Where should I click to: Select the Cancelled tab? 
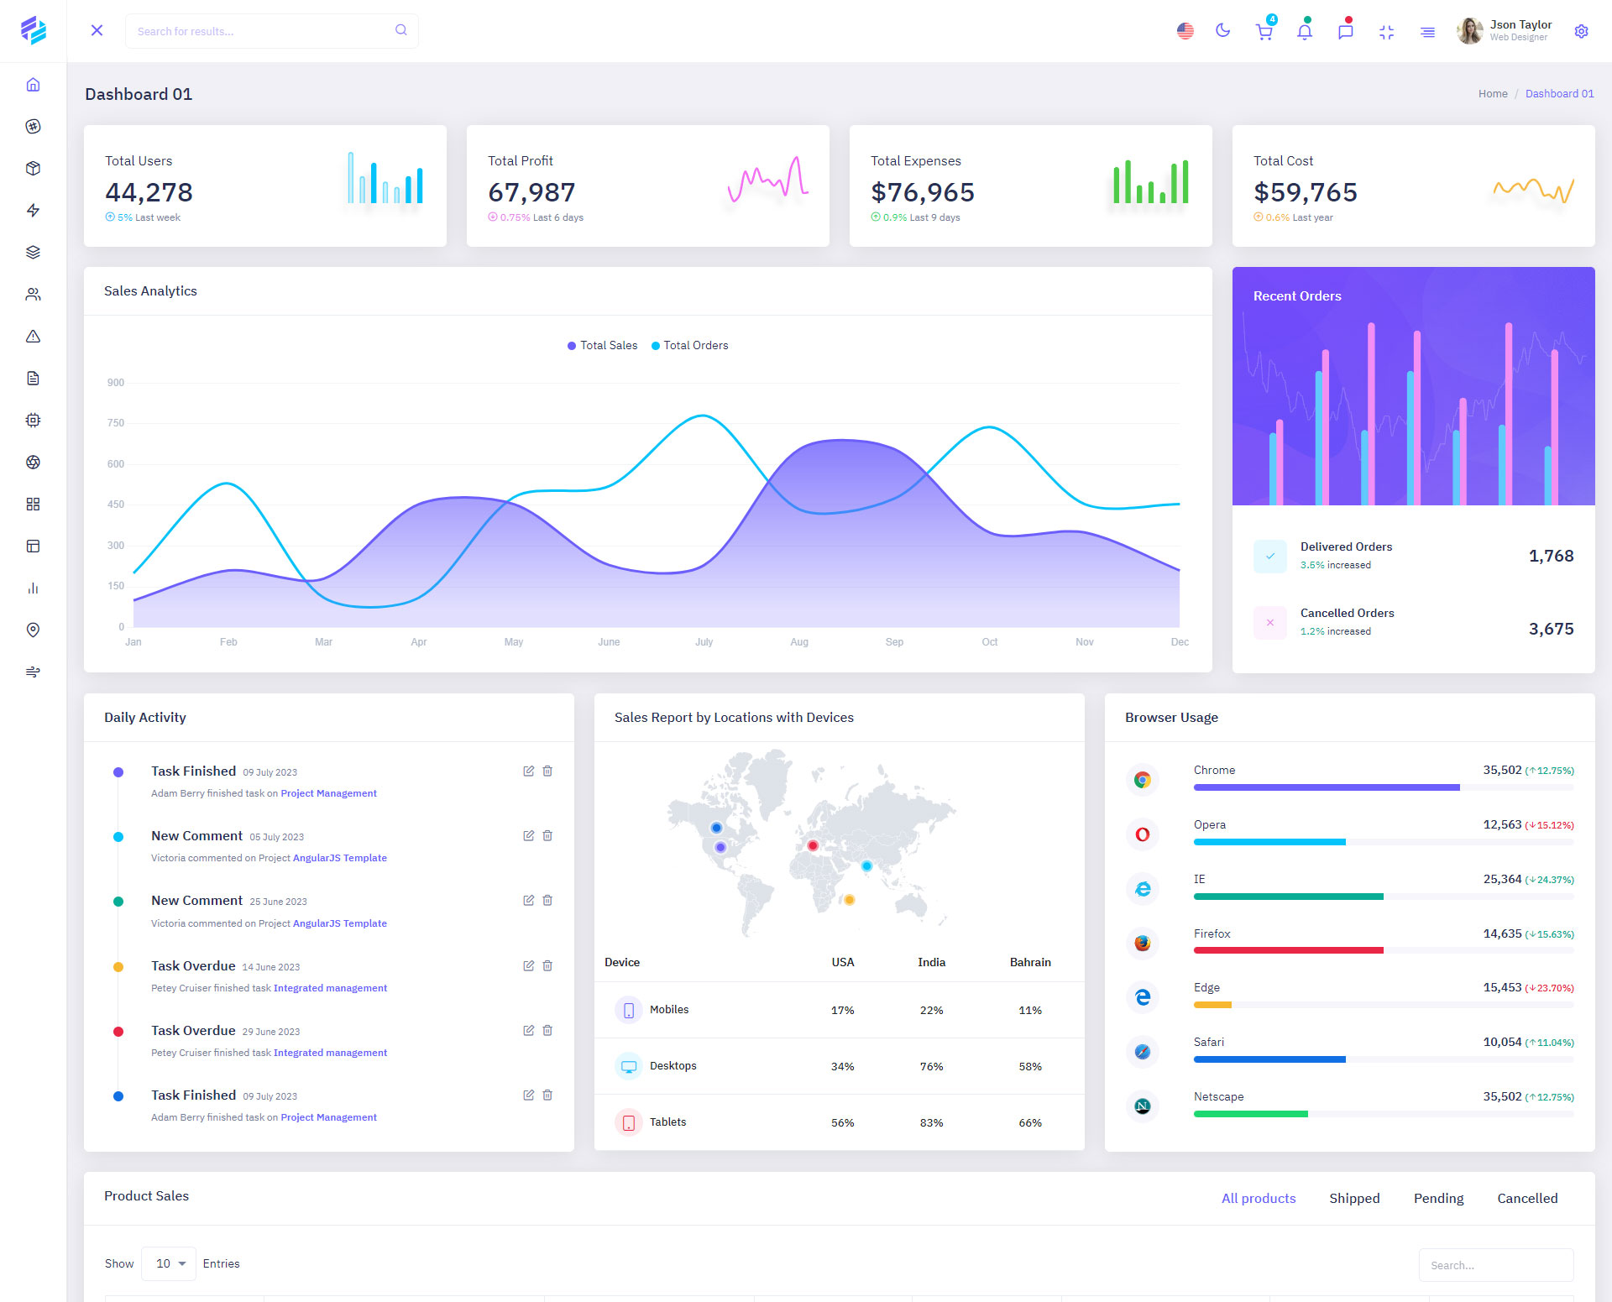pos(1526,1198)
